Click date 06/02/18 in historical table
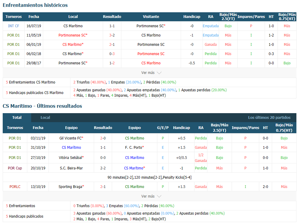This screenshot has width=300, height=223. click(34, 54)
